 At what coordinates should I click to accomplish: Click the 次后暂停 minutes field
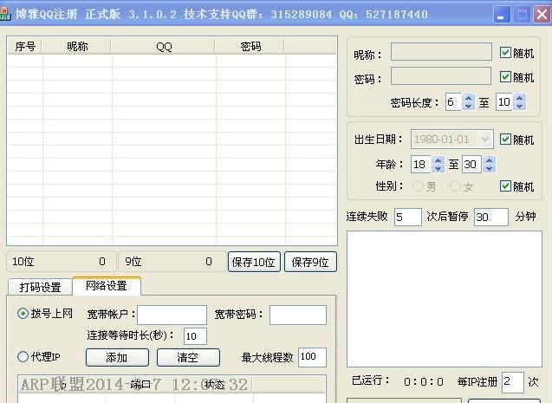490,217
